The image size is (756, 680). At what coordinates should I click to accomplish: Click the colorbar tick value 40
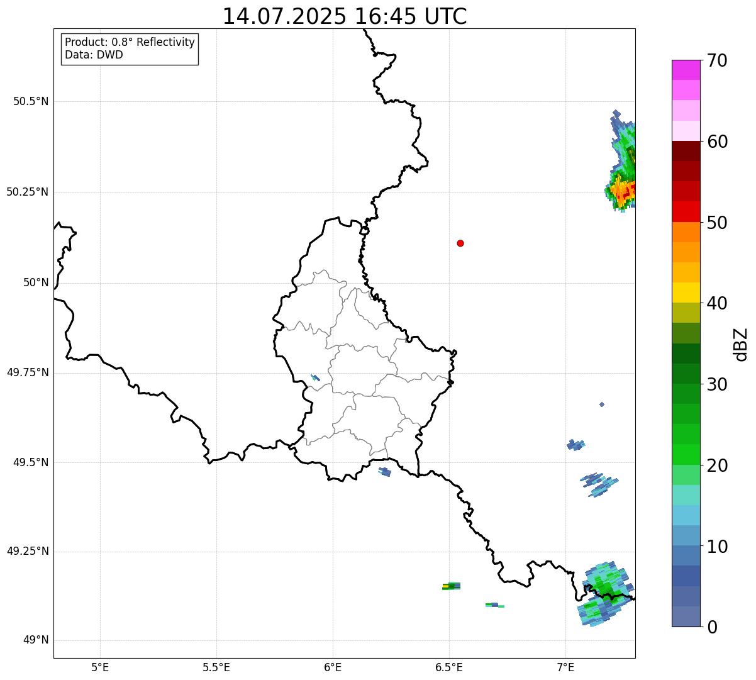pyautogui.click(x=717, y=303)
